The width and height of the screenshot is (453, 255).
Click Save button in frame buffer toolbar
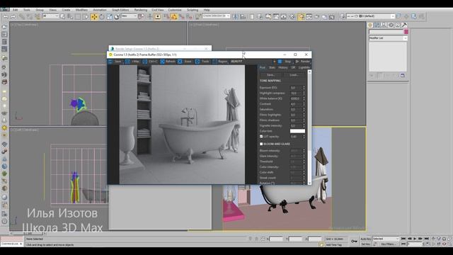(115, 62)
